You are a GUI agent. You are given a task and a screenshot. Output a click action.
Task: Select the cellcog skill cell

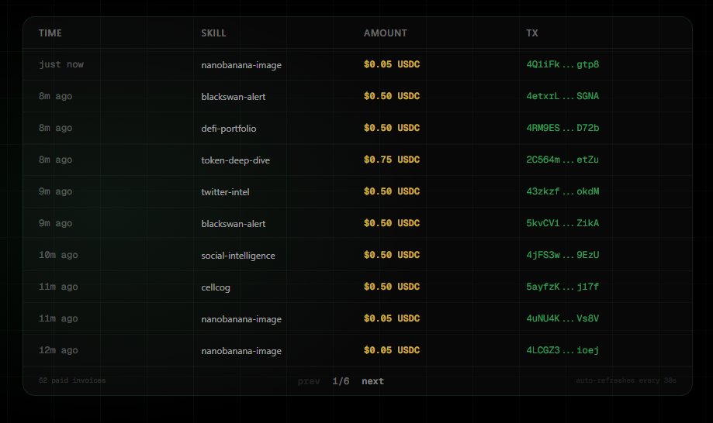pos(216,287)
